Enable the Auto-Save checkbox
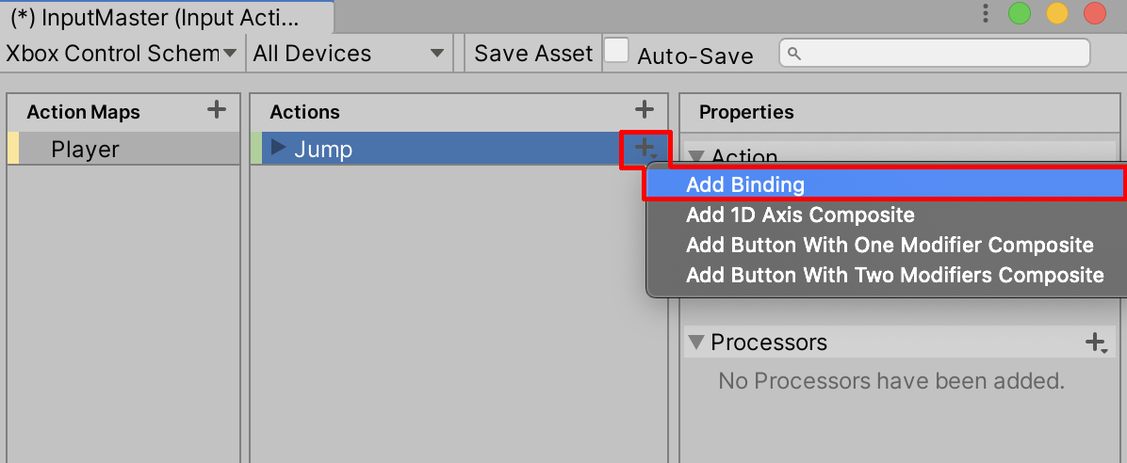 (616, 52)
